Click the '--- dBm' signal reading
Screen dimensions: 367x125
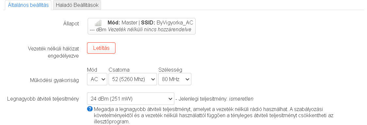pos(98,30)
